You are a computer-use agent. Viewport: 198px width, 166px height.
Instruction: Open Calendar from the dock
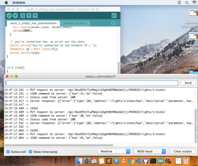pos(94,161)
